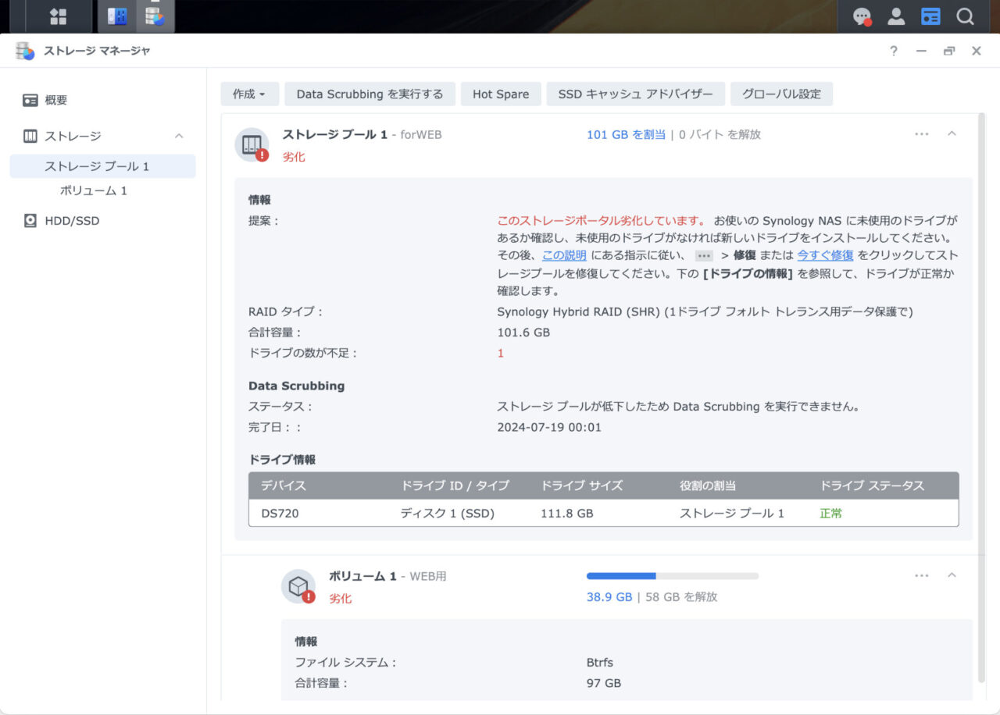Open the DSM main menu grid icon
The image size is (1000, 715).
pyautogui.click(x=58, y=16)
